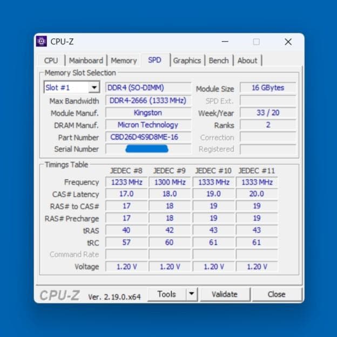Open the Bench tab
This screenshot has width=337, height=337.
pos(219,60)
